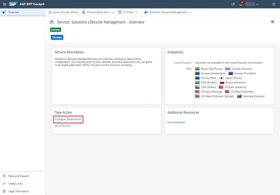Open the Consumability Neo breadcrumb link
This screenshot has width=280, height=195.
[98, 12]
